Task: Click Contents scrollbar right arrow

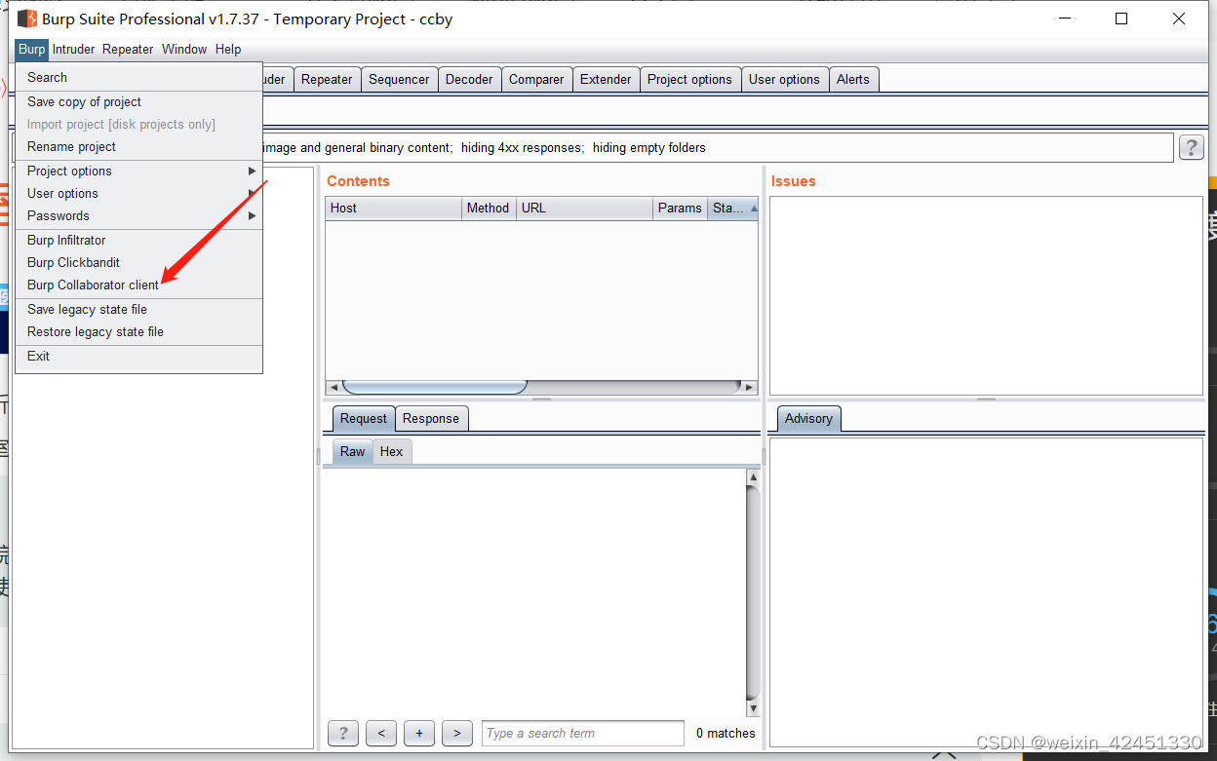Action: pos(749,387)
